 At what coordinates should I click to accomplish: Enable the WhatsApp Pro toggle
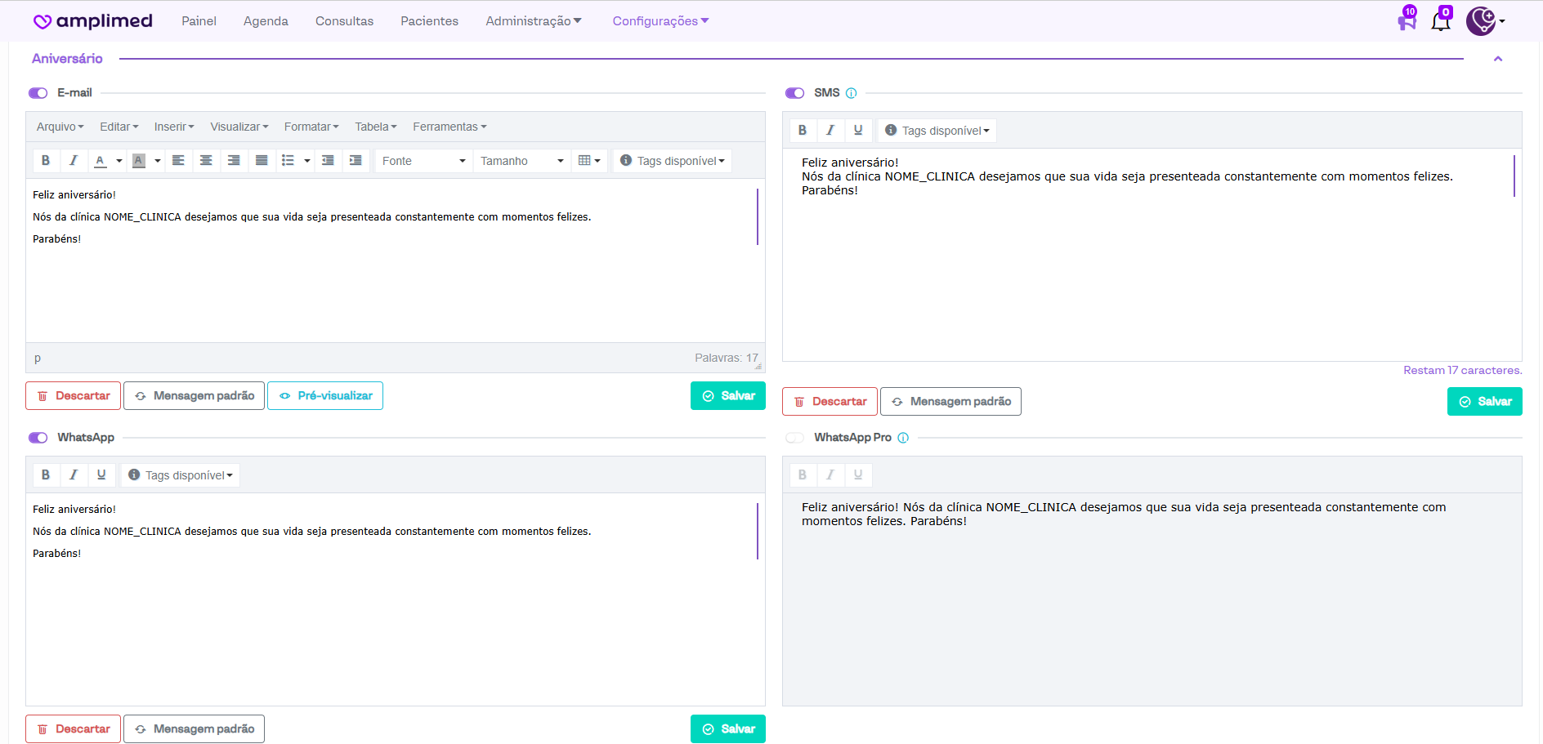[794, 438]
